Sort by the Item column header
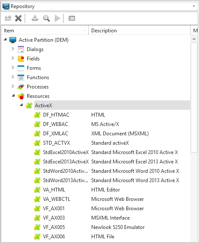The height and width of the screenshot is (243, 200). click(x=45, y=30)
